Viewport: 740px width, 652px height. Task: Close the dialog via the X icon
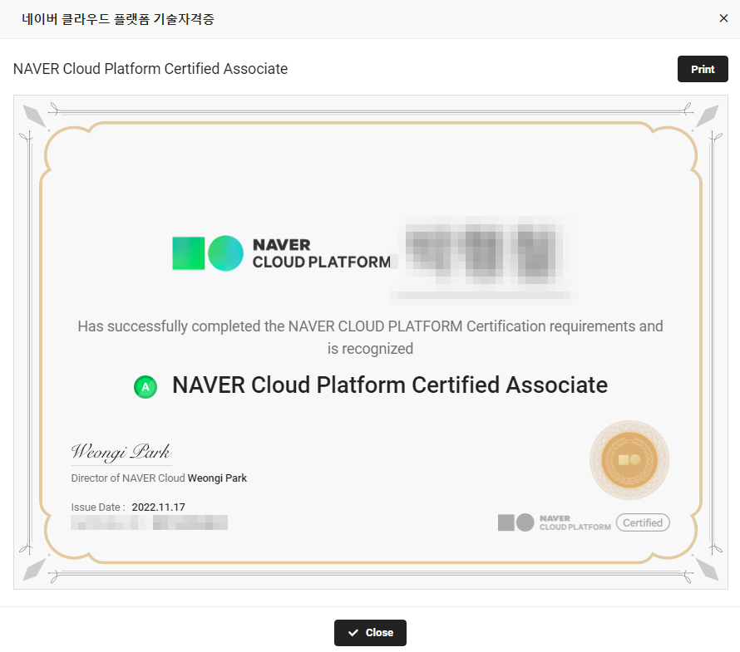click(x=723, y=18)
